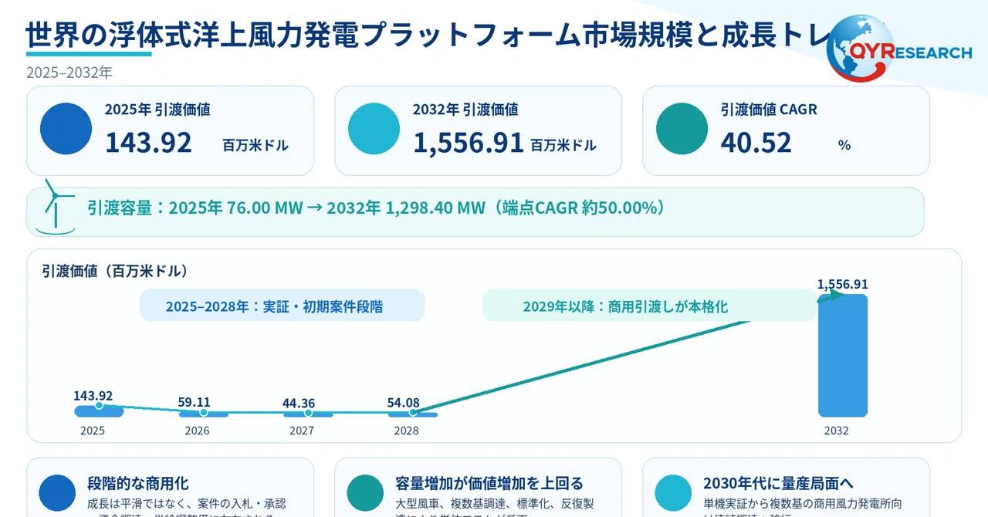Click the 143.92 data label in the chart
The image size is (988, 517).
coord(93,396)
